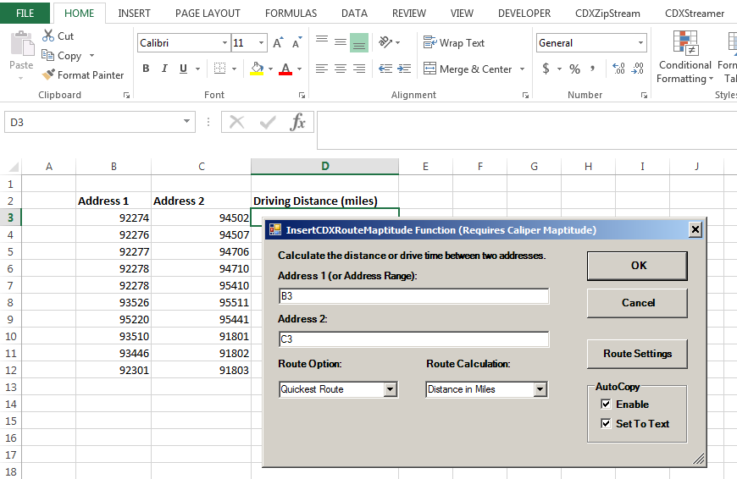Apply Bold formatting from the ribbon

click(146, 69)
